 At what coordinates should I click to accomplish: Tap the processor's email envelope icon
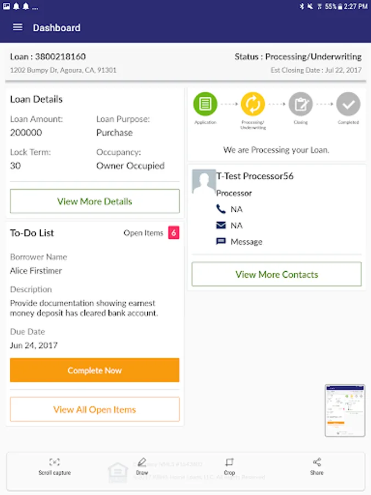pos(221,226)
